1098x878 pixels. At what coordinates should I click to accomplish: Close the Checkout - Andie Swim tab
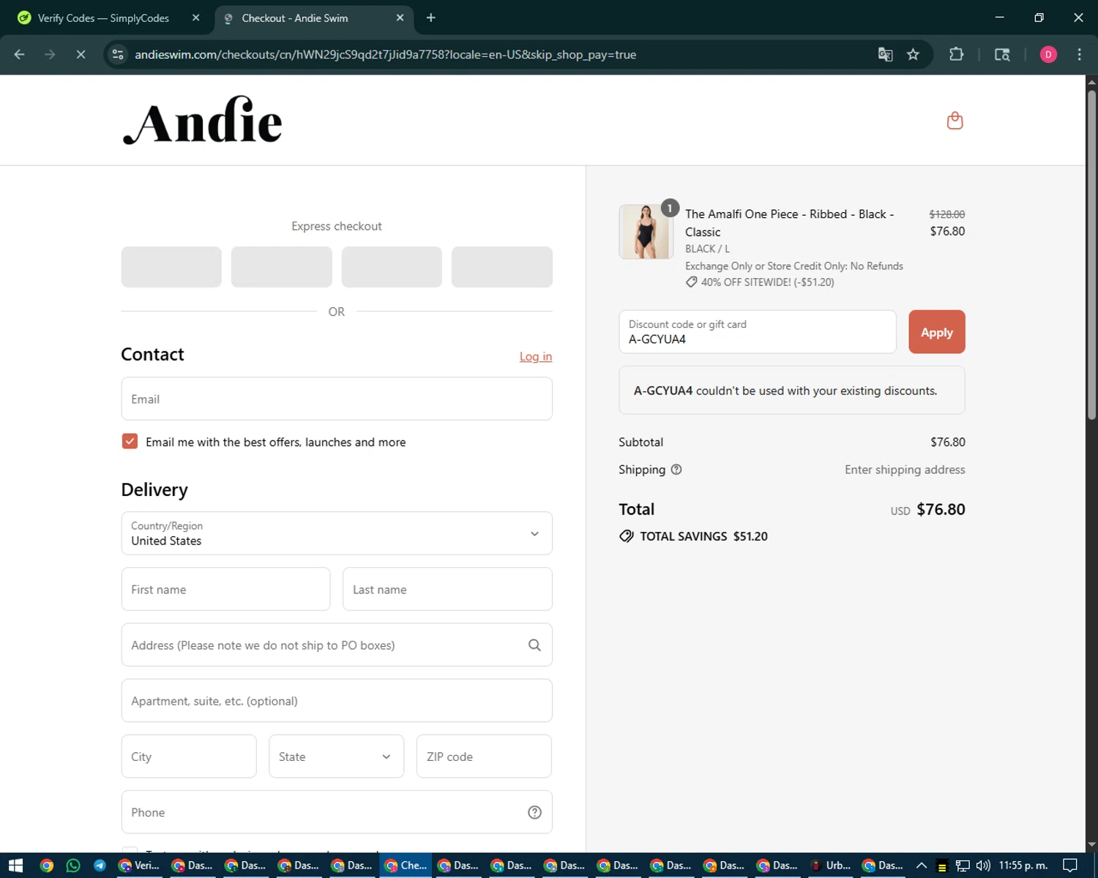click(x=400, y=18)
